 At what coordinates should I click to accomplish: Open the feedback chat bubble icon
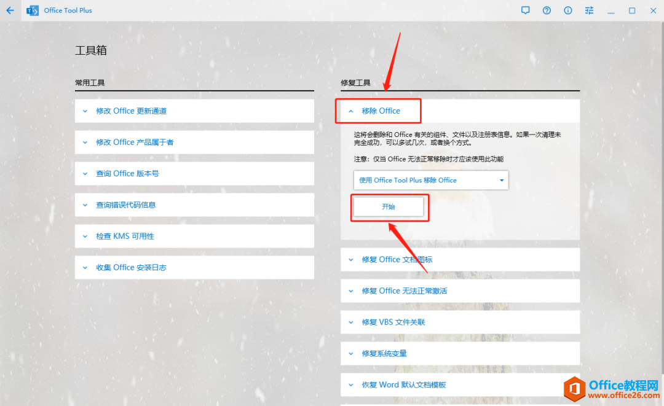click(x=525, y=10)
